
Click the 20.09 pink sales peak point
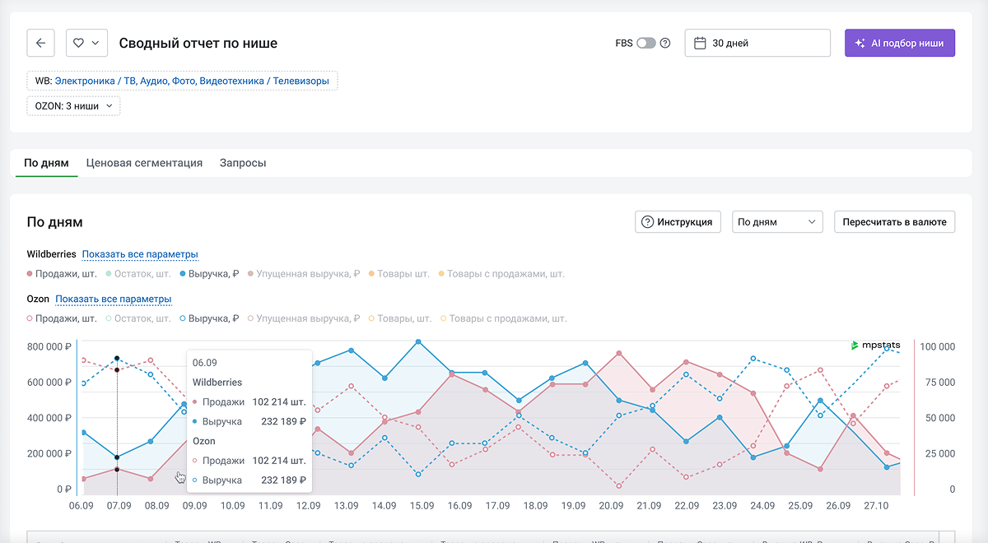(x=618, y=353)
